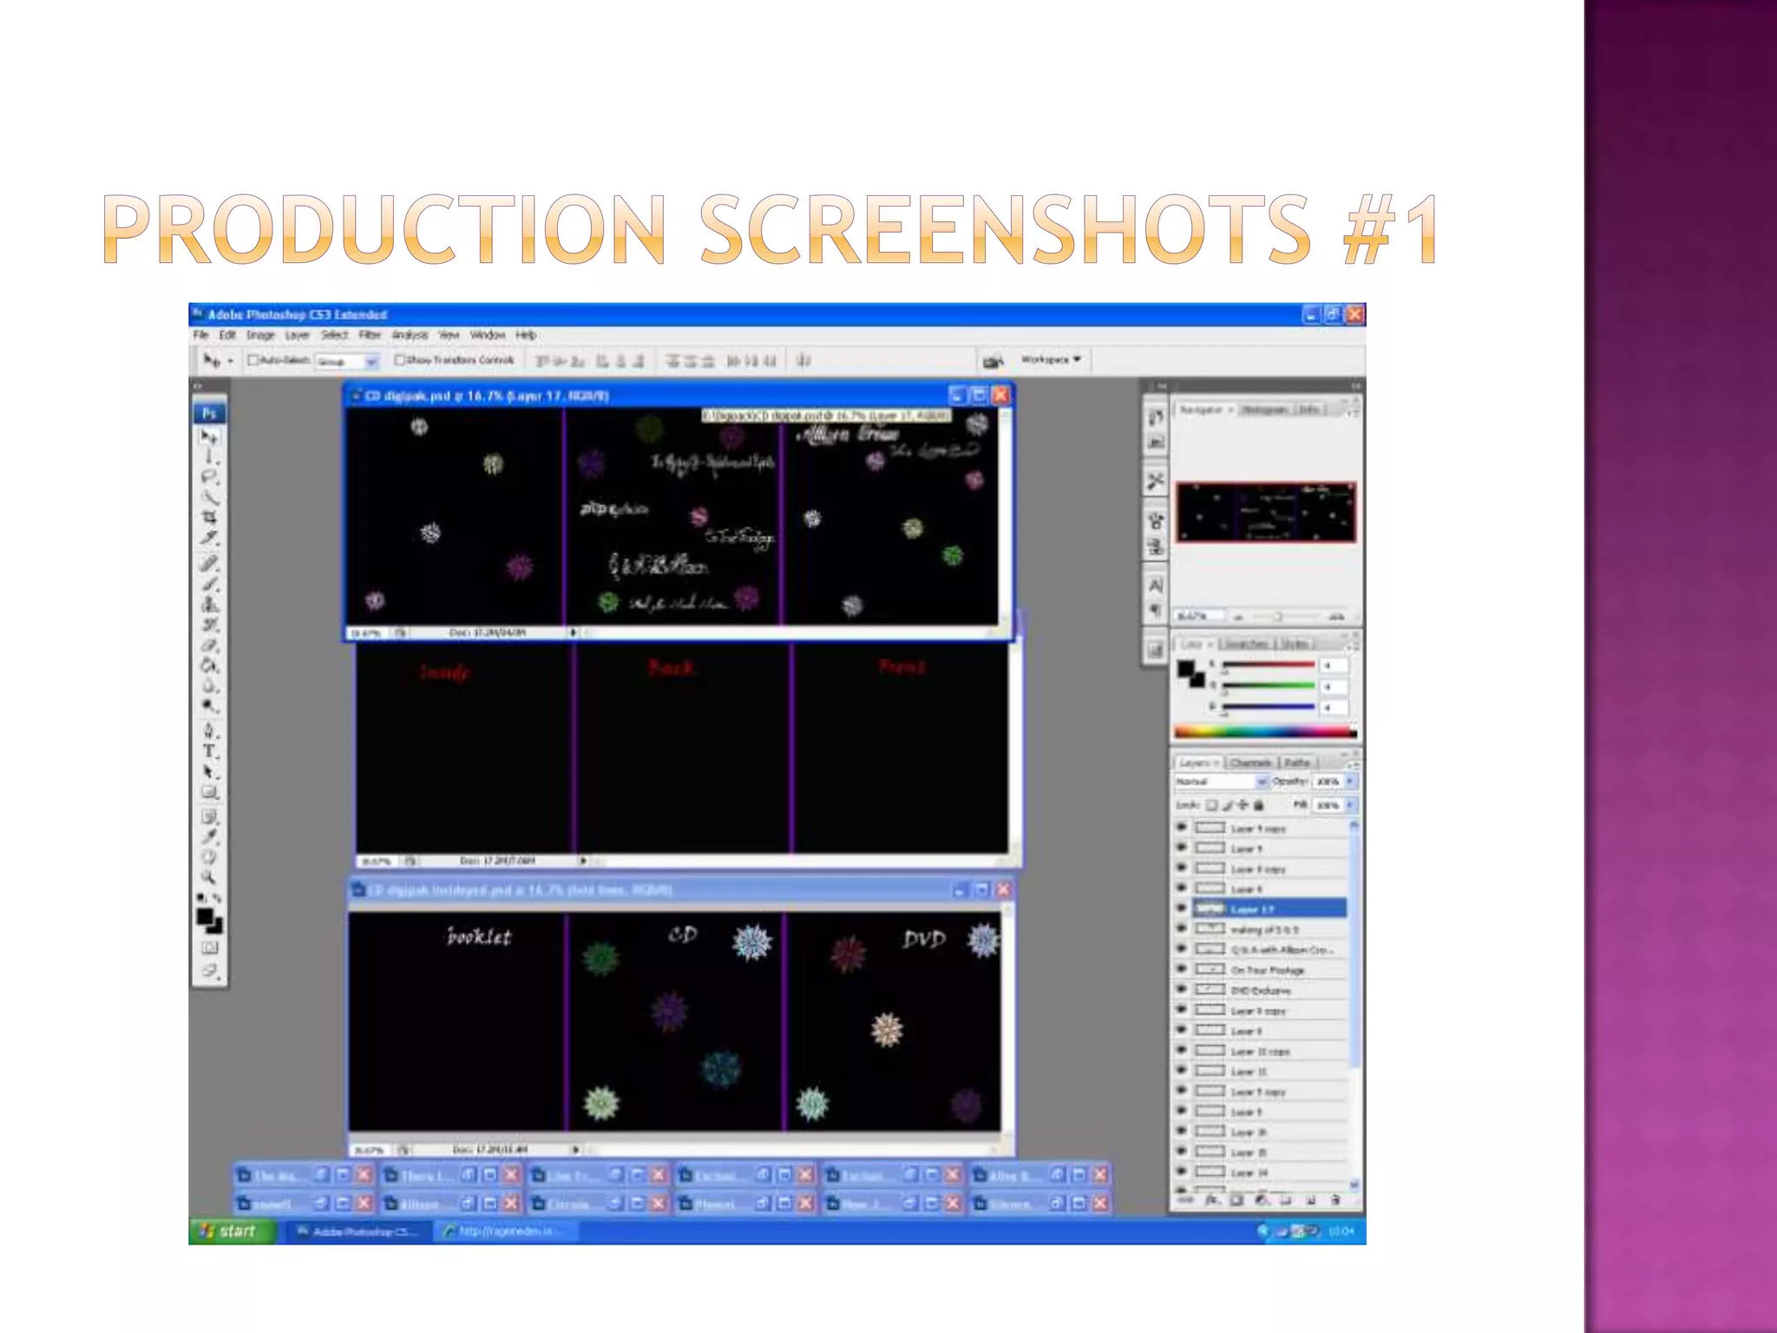1777x1333 pixels.
Task: Delete layer with the trash icon
Action: click(1335, 1200)
